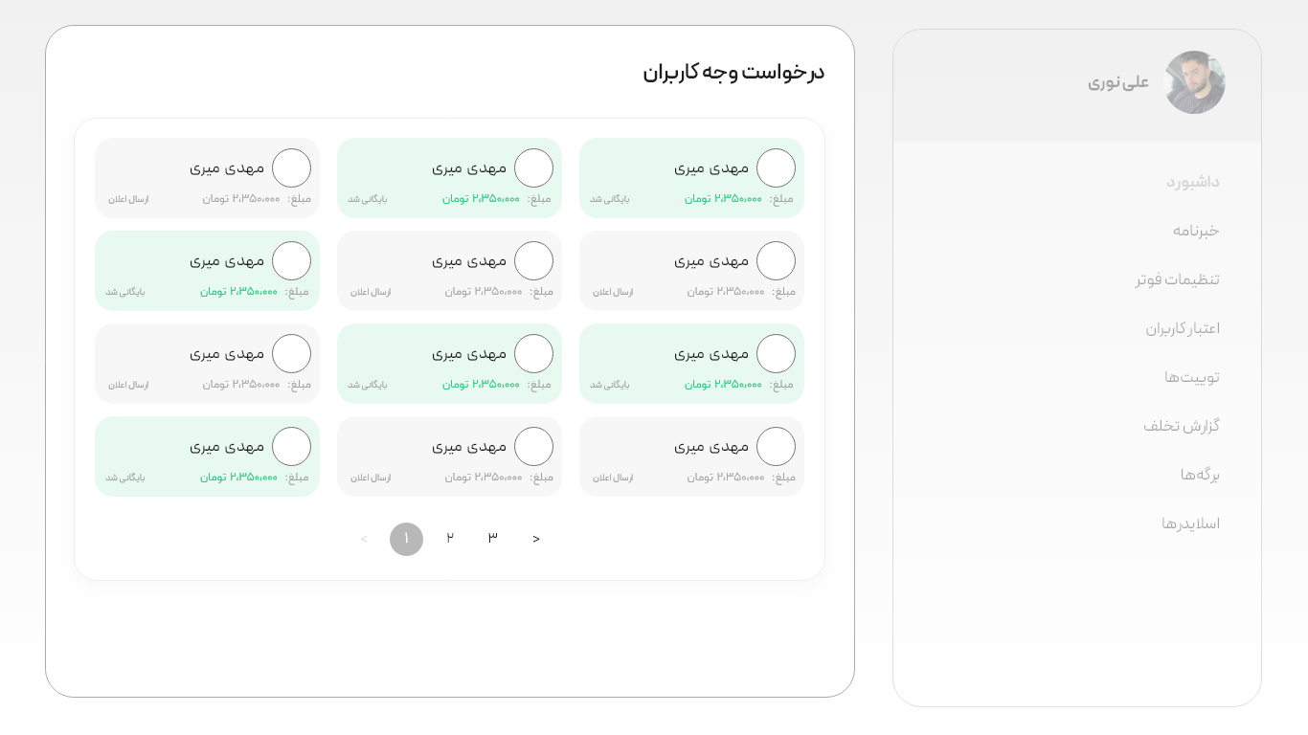Select گزارش تخلف in the sidebar

click(x=1181, y=426)
